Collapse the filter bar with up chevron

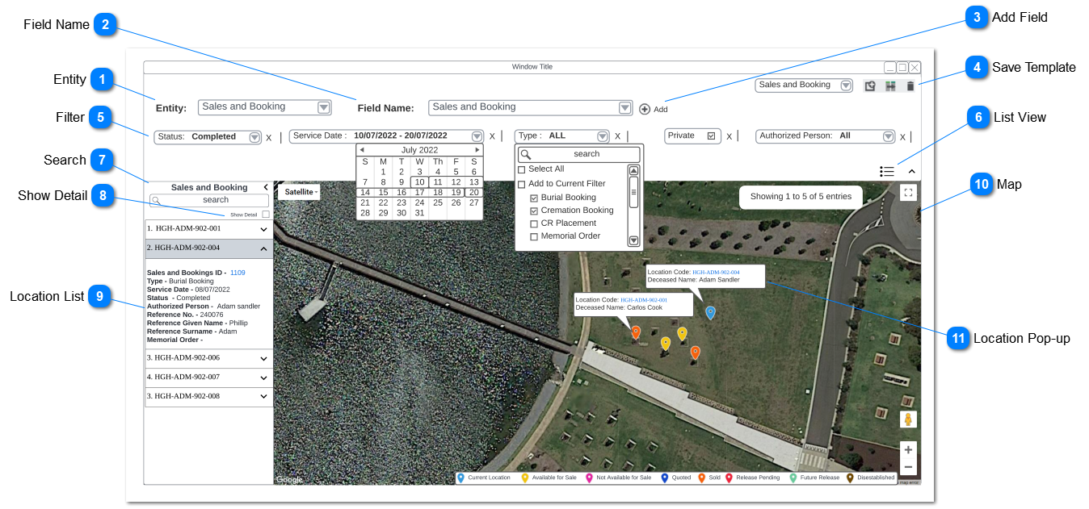pos(911,171)
